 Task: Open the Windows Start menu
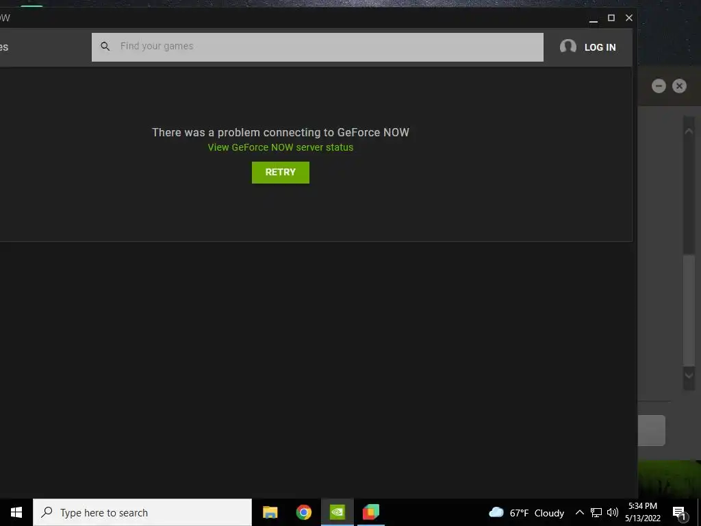click(16, 512)
